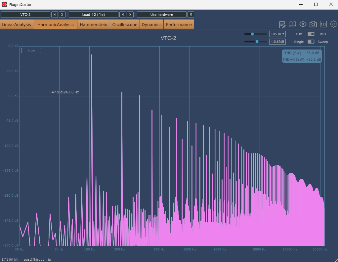Click the 0.0 dB axis label
The image size is (338, 262).
click(x=13, y=46)
